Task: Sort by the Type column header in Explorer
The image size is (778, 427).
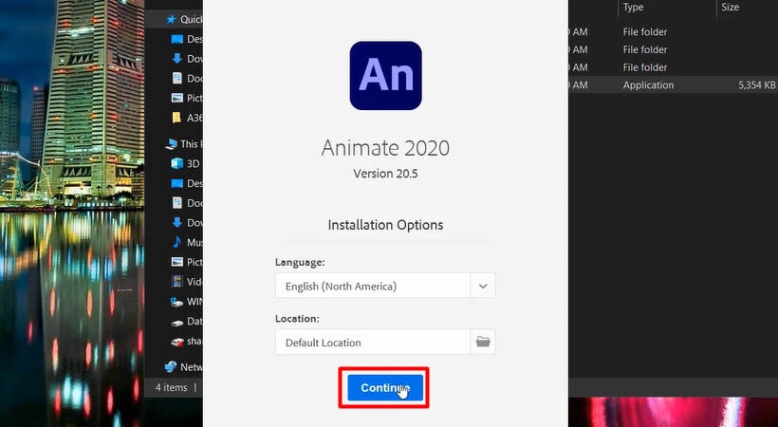Action: pyautogui.click(x=633, y=7)
